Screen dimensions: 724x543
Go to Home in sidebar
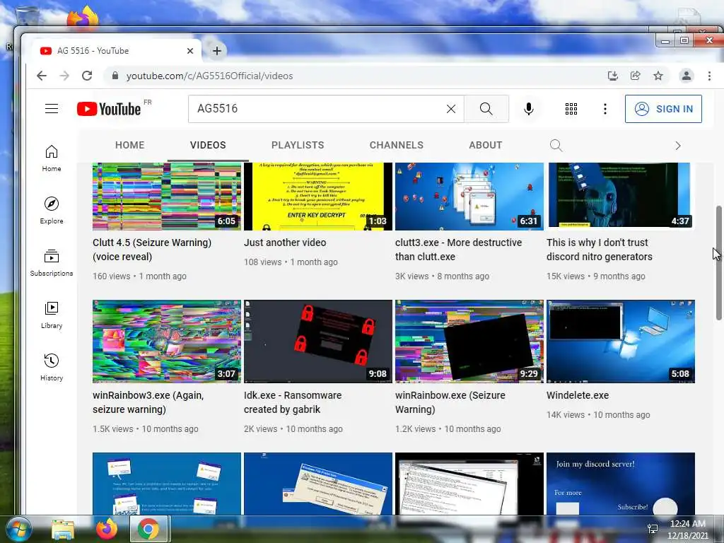coord(52,158)
